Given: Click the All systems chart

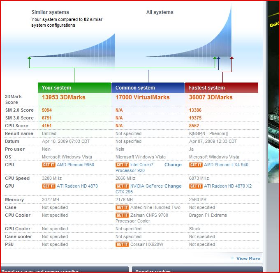Looking at the screenshot, I should click(x=189, y=31).
